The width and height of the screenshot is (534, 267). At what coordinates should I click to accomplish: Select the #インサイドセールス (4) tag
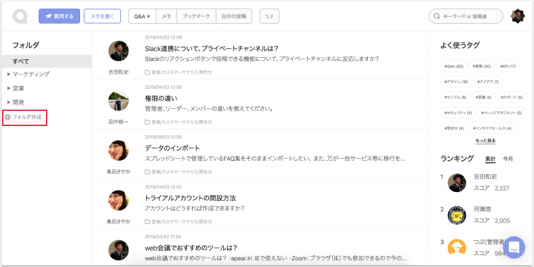[x=492, y=128]
